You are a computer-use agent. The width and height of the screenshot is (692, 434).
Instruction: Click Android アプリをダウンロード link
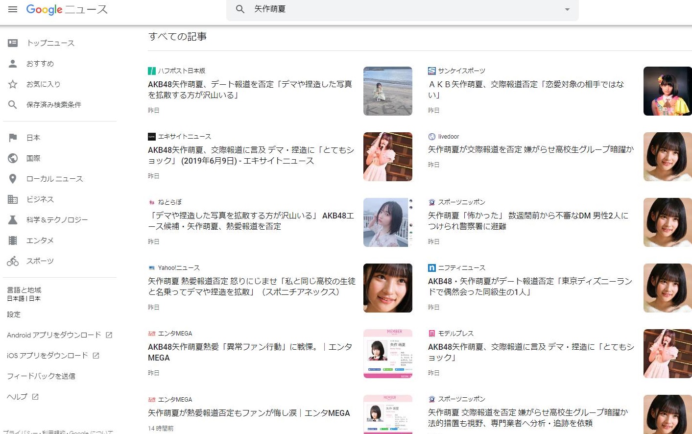[54, 335]
